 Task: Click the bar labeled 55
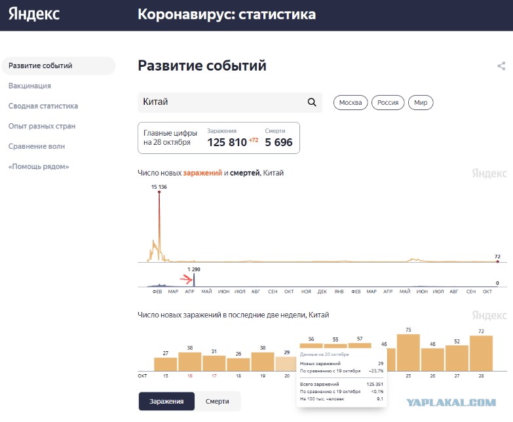coord(335,346)
